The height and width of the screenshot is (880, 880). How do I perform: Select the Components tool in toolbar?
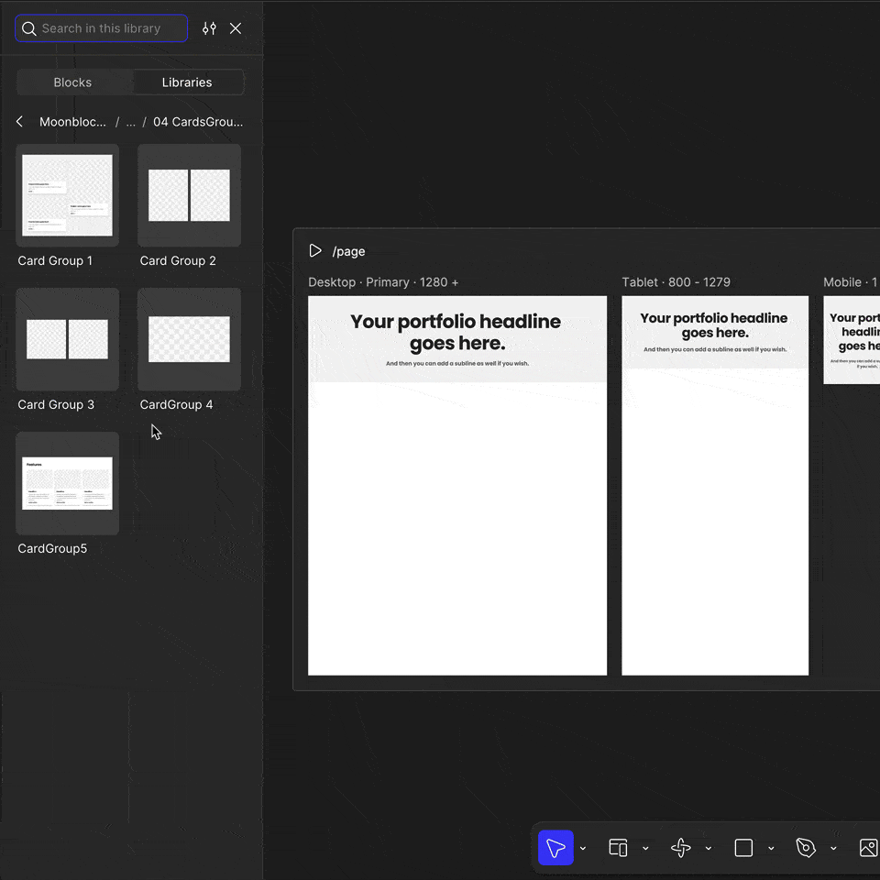click(x=681, y=847)
